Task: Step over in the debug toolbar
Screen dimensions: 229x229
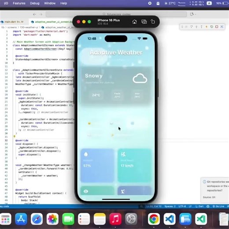Action: (x=191, y=27)
